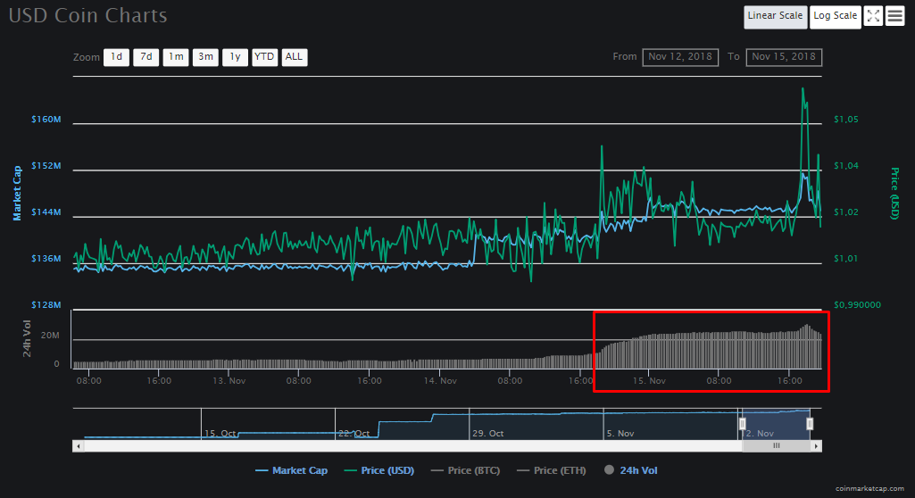This screenshot has height=498, width=915.
Task: Toggle 24h Vol legend circle icon
Action: pyautogui.click(x=610, y=470)
